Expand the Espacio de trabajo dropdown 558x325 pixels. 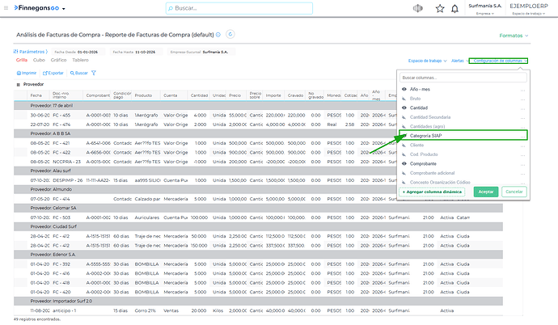click(x=427, y=61)
